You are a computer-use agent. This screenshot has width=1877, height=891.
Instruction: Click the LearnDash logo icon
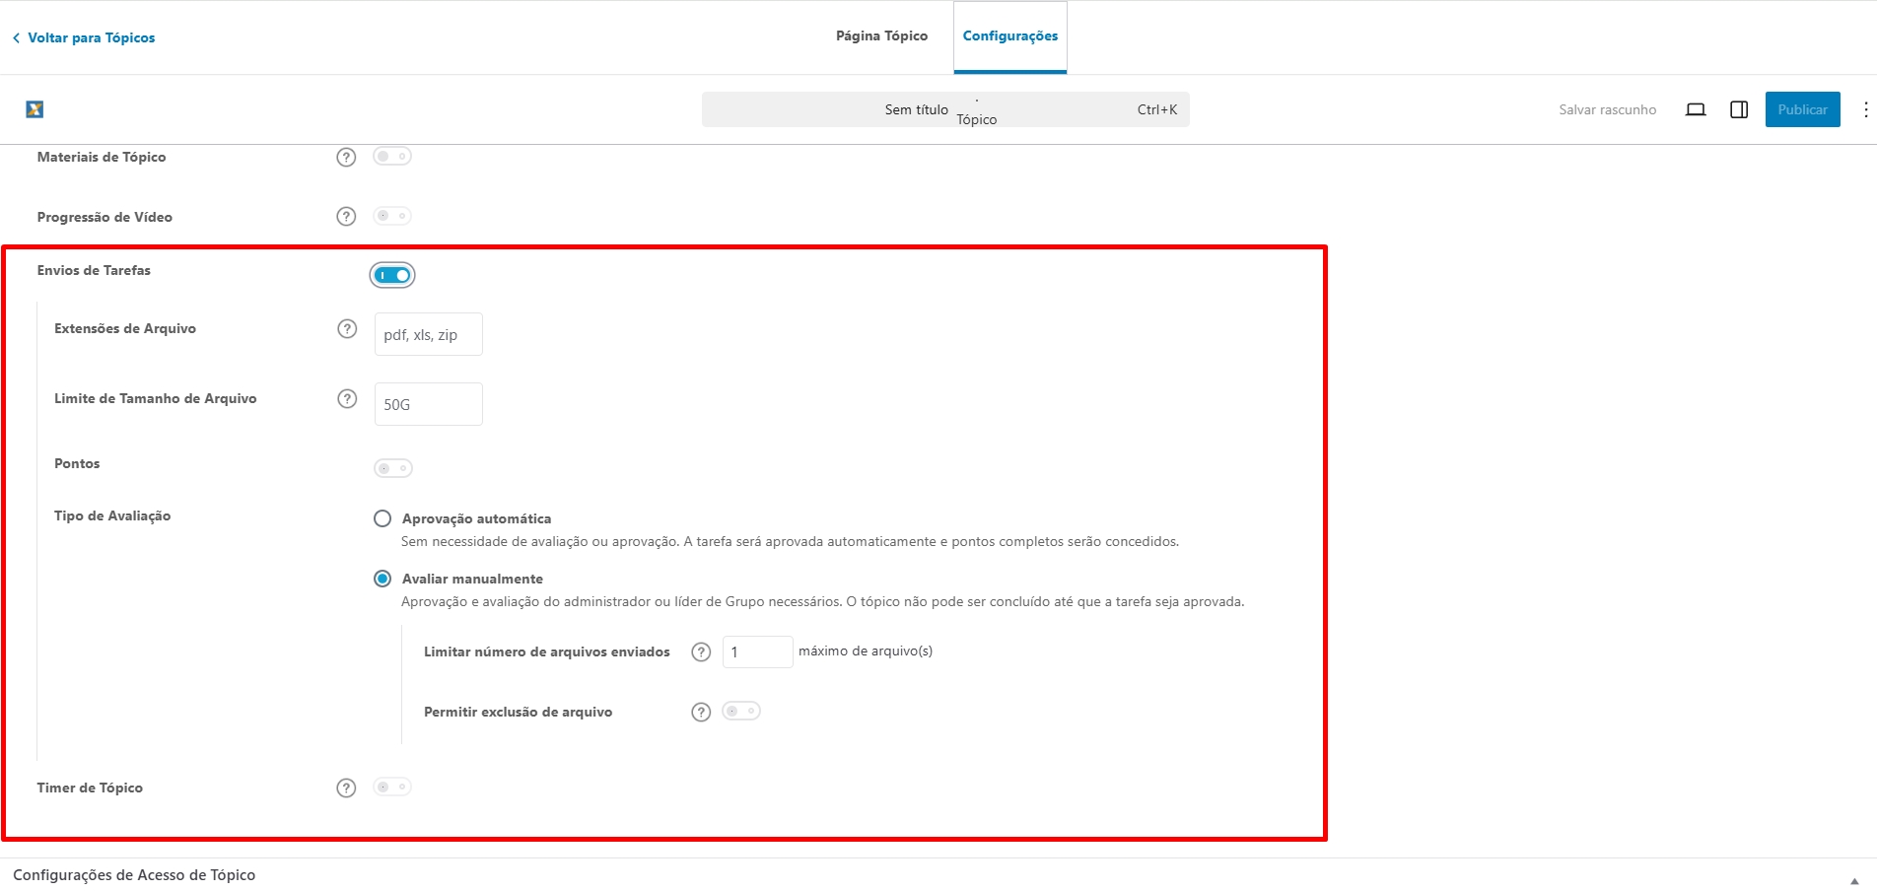pos(35,109)
